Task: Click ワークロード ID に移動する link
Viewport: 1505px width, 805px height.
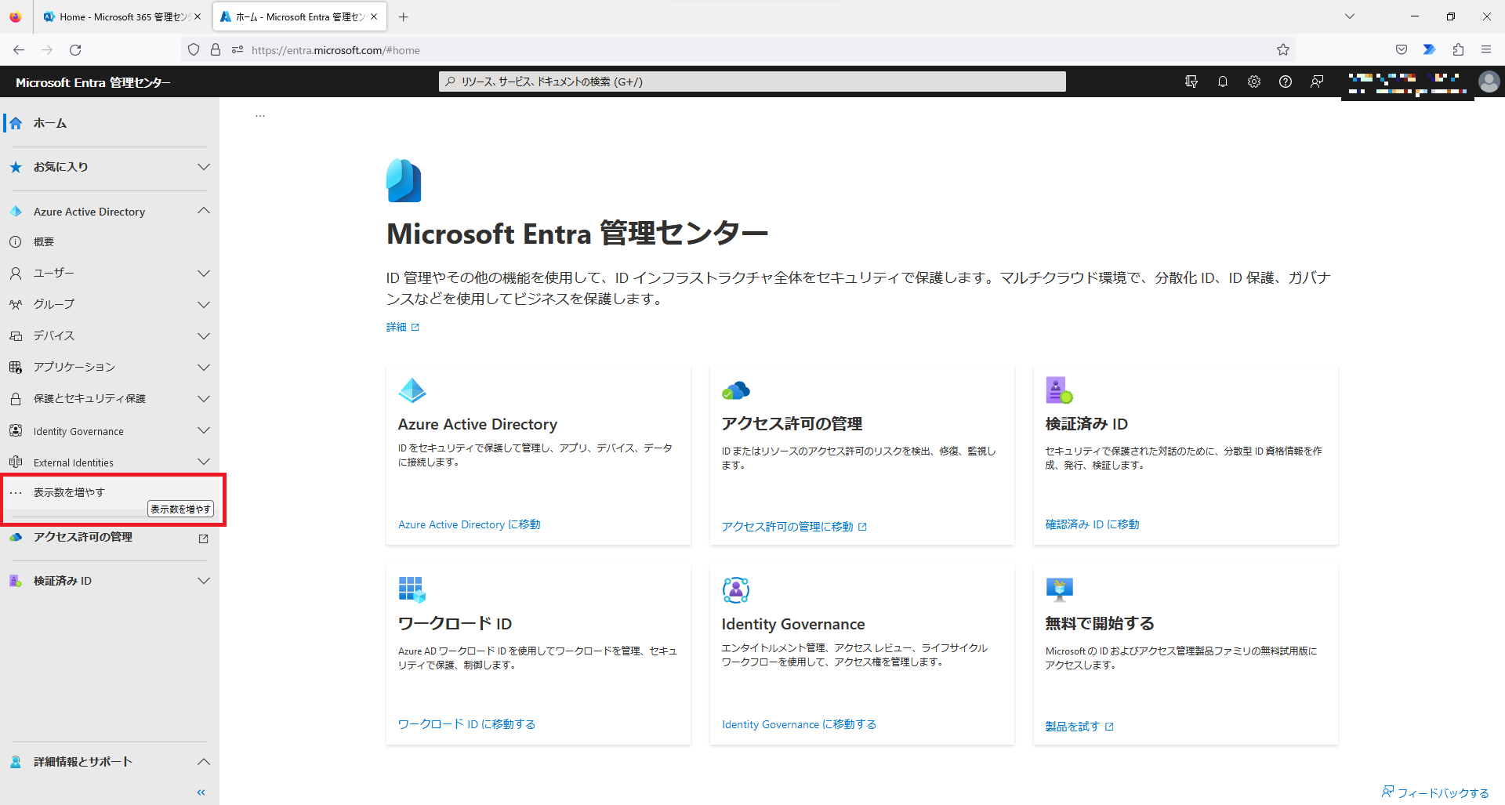Action: (466, 724)
